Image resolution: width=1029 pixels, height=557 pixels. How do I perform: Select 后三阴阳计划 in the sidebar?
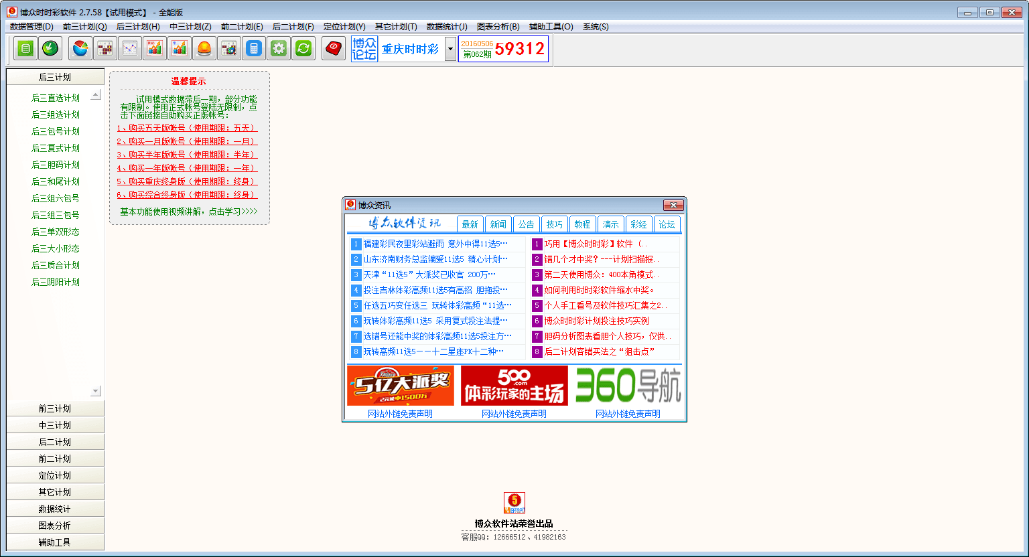[x=56, y=282]
